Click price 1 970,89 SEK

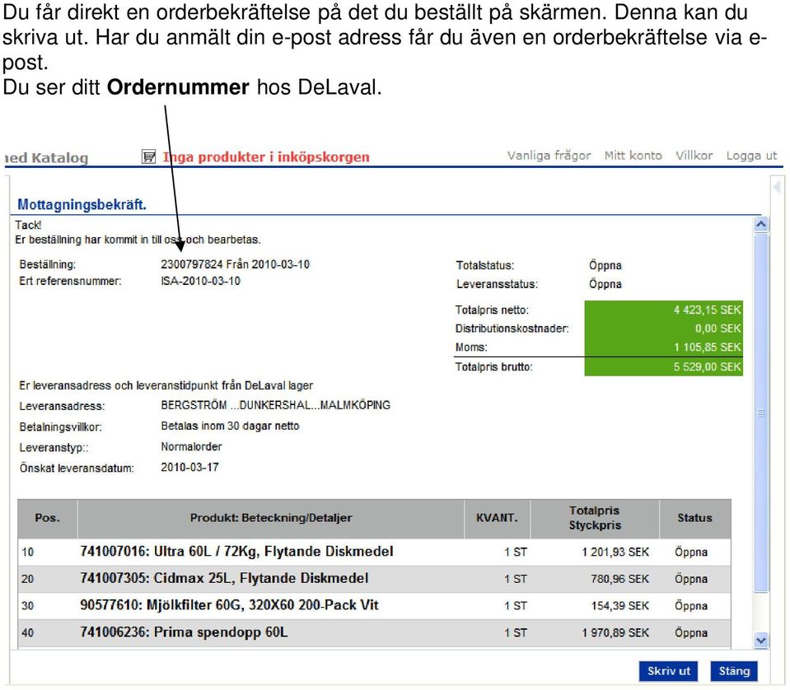[615, 633]
